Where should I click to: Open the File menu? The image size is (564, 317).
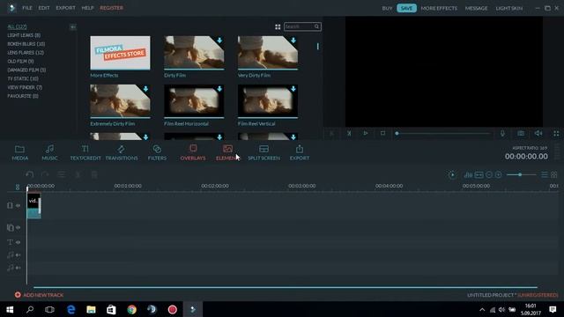coord(27,8)
